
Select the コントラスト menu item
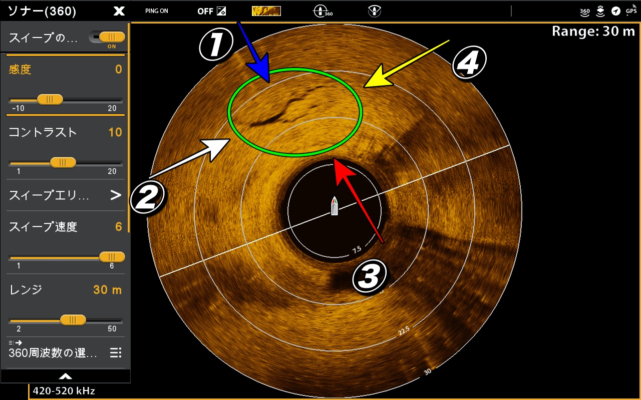[x=43, y=132]
